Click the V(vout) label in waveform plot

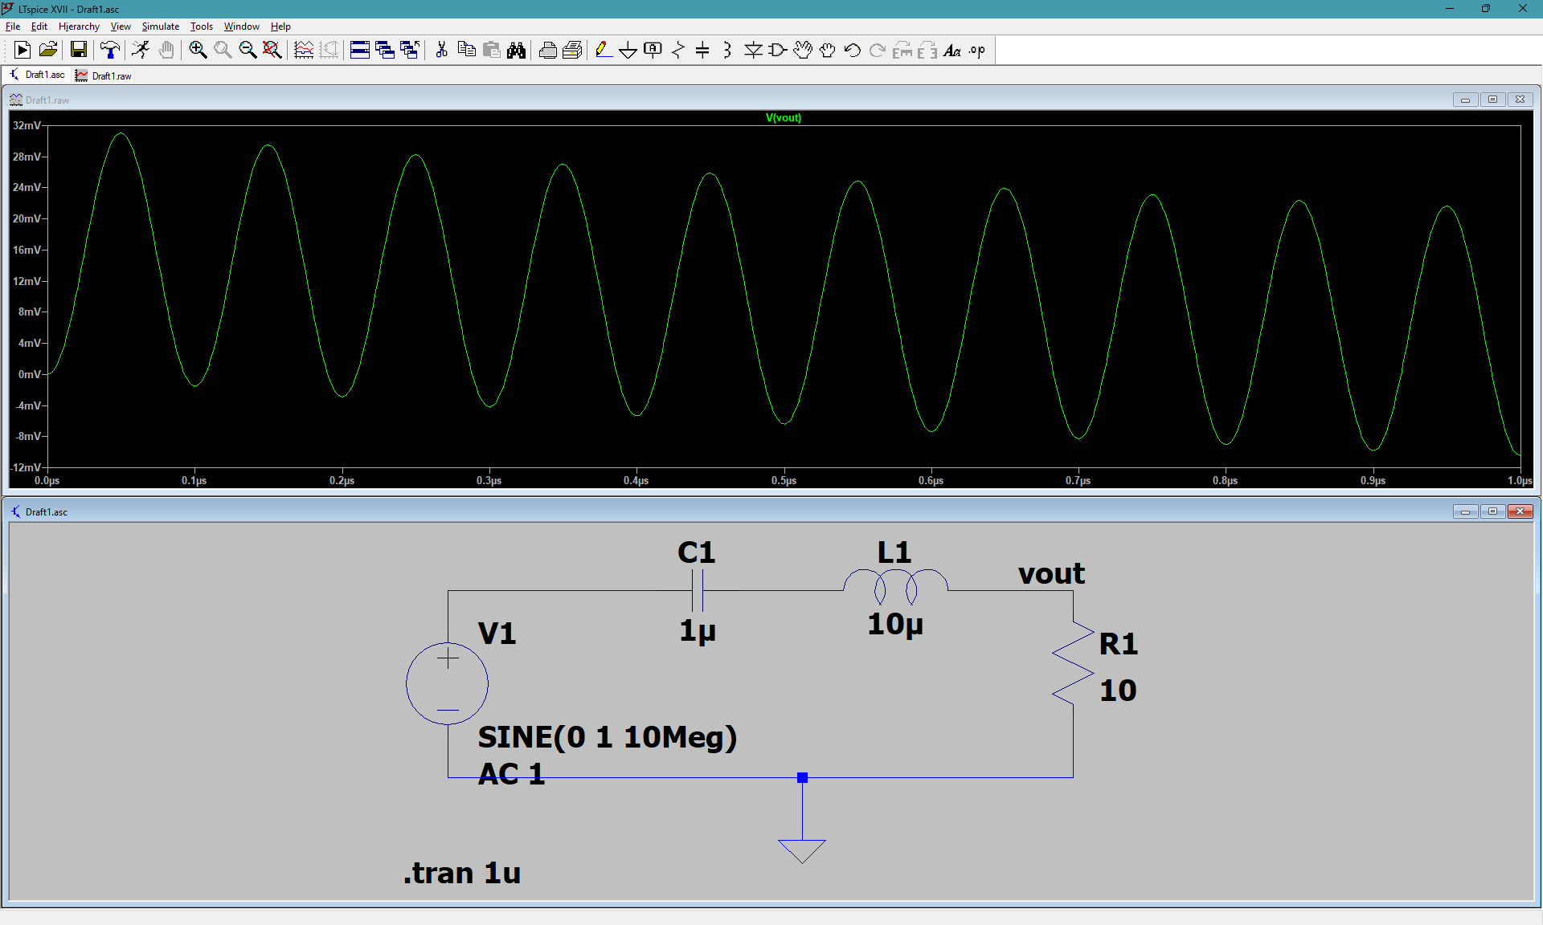click(783, 118)
